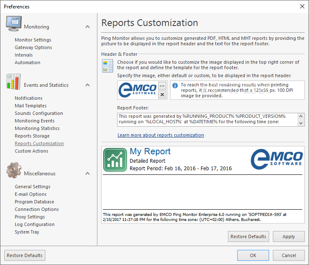
Task: Go to Intervals settings
Action: (24, 55)
